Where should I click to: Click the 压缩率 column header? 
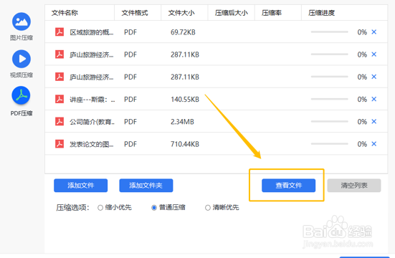pos(272,13)
